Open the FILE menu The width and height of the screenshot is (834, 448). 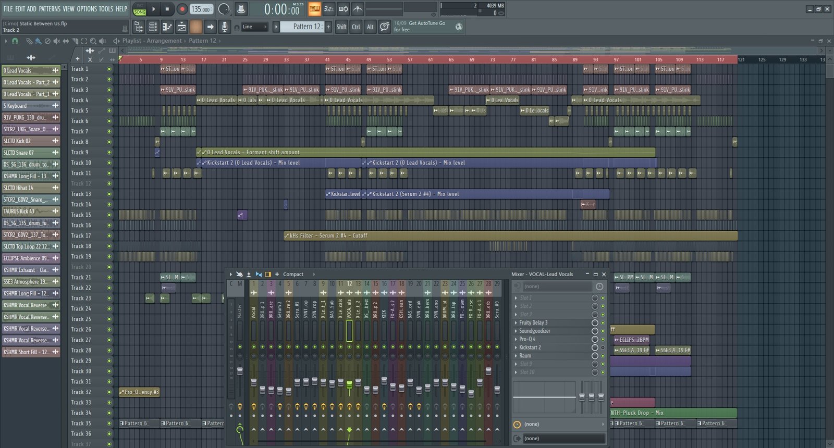coord(8,9)
